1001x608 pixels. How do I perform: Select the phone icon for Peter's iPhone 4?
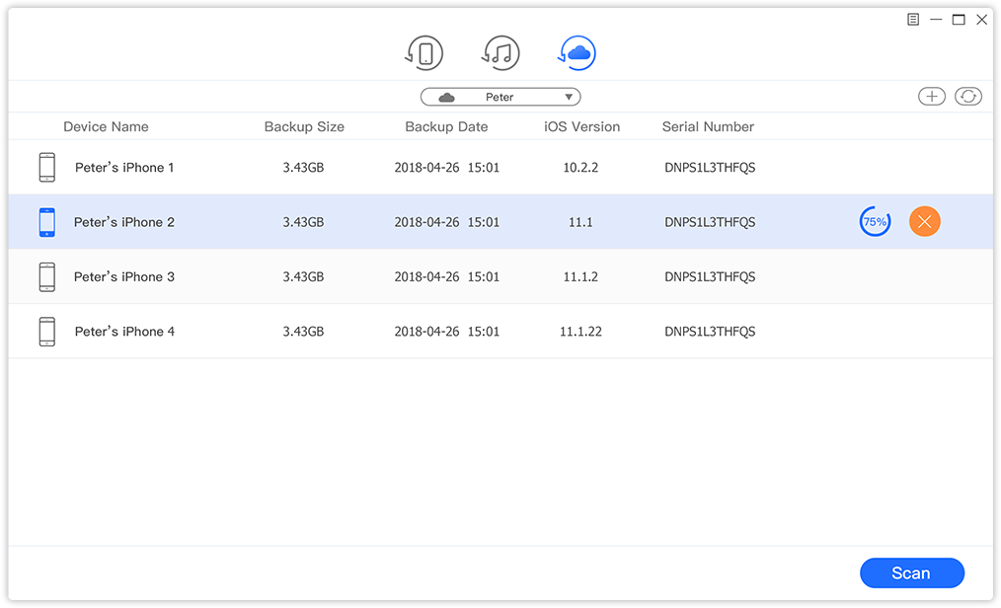[47, 332]
